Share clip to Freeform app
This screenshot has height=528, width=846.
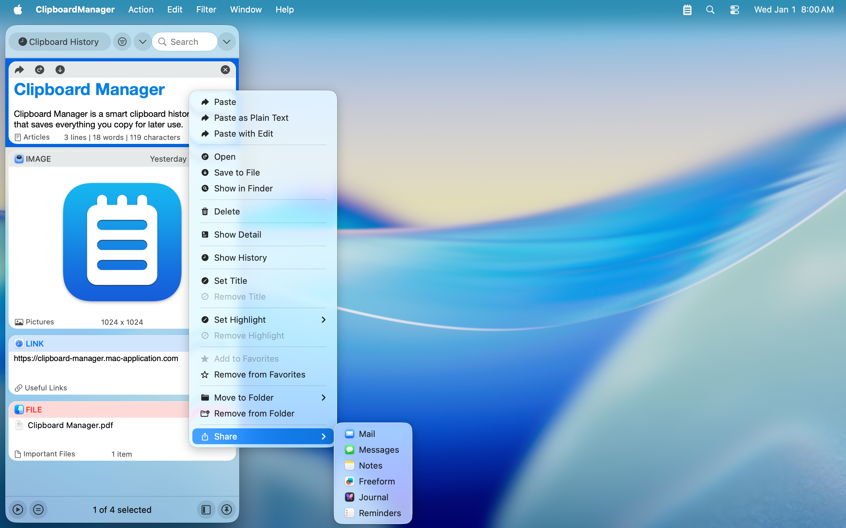[x=376, y=481]
